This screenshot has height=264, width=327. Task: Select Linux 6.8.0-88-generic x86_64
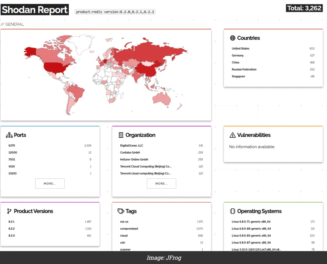point(273,229)
